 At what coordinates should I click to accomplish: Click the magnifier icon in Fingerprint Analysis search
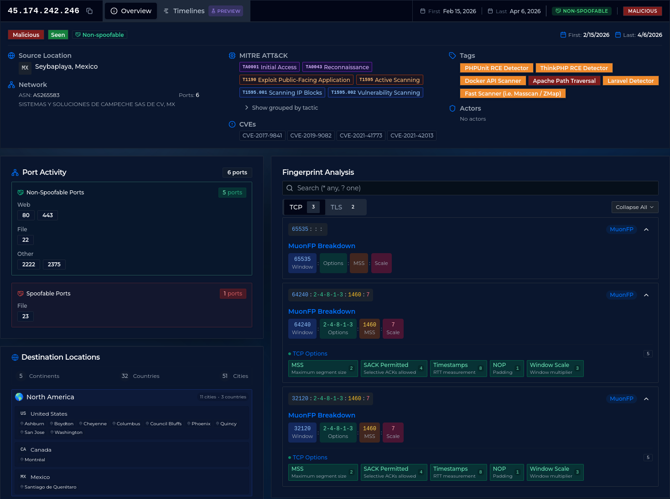click(290, 188)
